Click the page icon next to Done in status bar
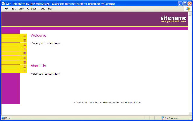This screenshot has width=193, height=121. click(3, 118)
